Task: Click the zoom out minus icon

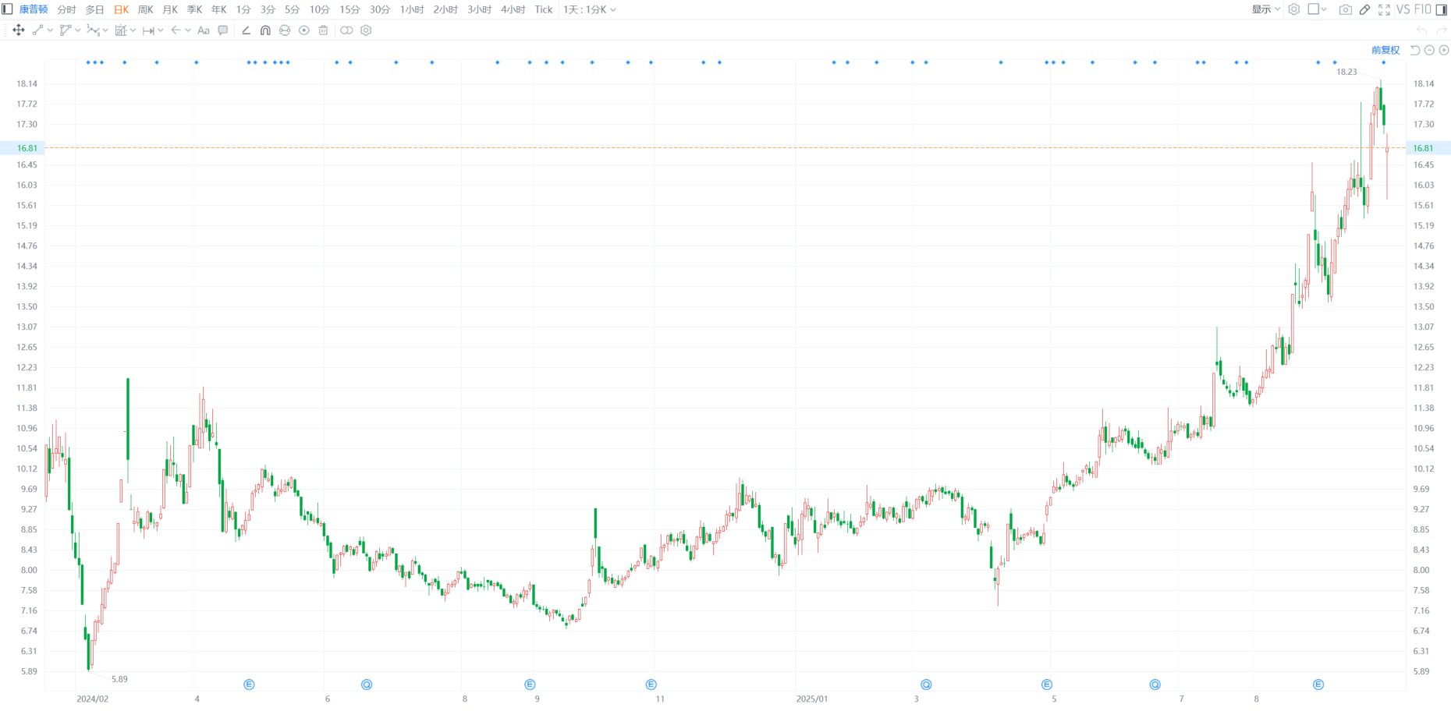Action: [1429, 50]
